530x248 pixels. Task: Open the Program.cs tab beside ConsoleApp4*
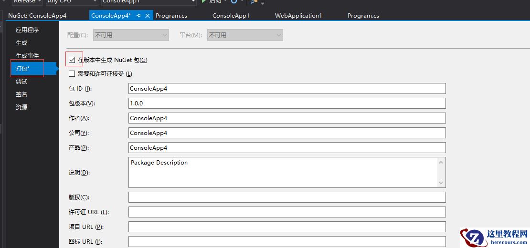(171, 16)
